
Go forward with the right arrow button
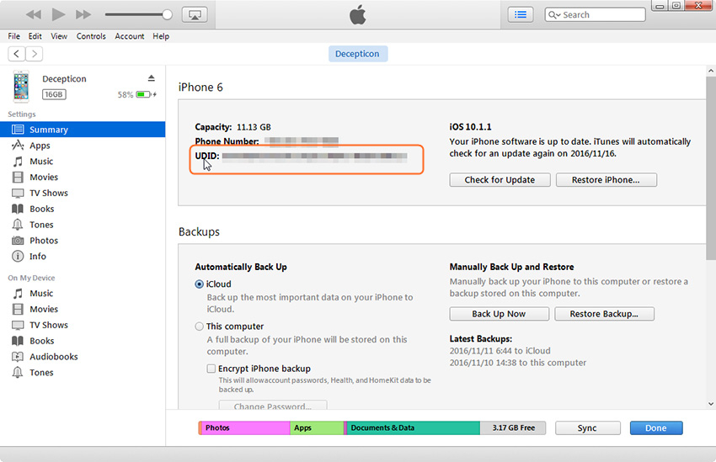pyautogui.click(x=35, y=54)
